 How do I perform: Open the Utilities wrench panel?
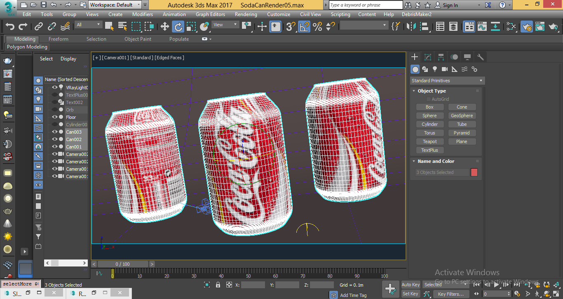tap(480, 57)
